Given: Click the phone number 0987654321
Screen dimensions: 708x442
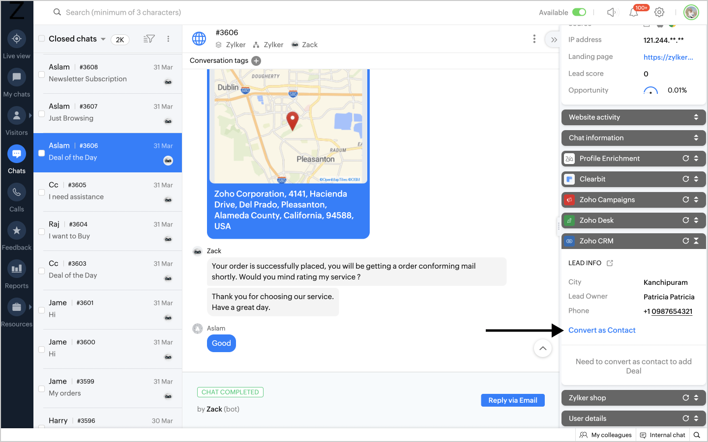Looking at the screenshot, I should coord(672,311).
